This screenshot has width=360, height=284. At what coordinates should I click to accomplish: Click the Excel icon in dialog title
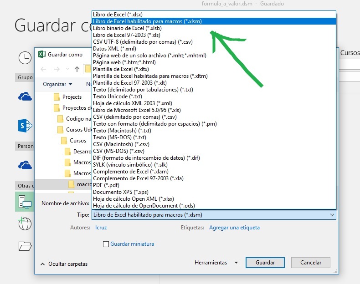(x=42, y=54)
